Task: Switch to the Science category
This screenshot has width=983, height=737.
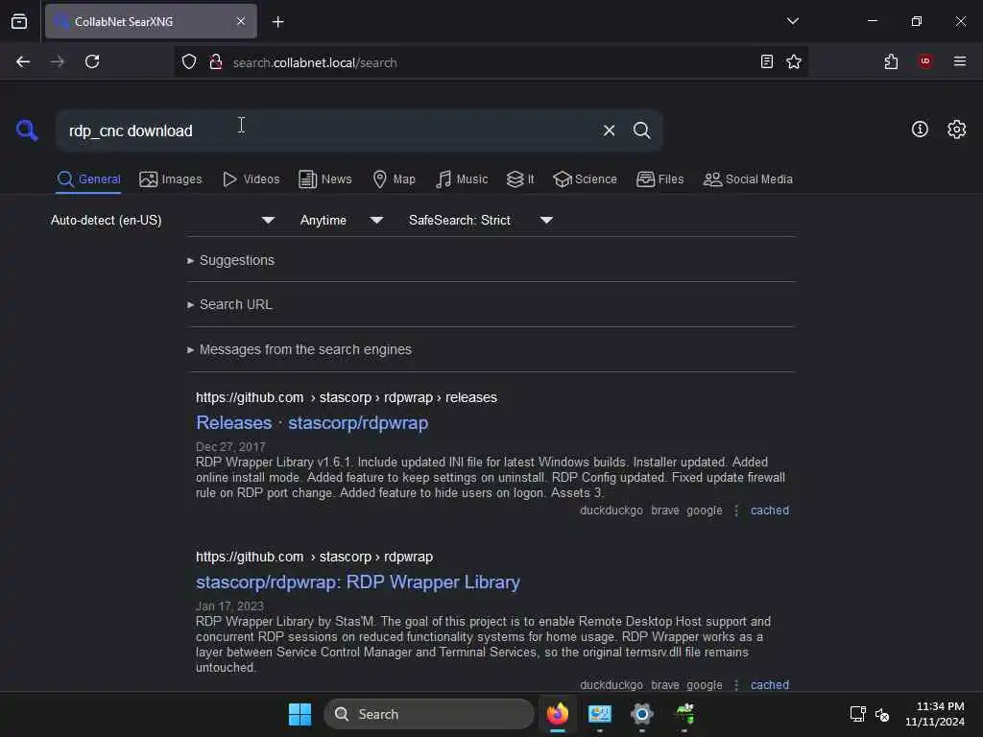Action: (585, 179)
